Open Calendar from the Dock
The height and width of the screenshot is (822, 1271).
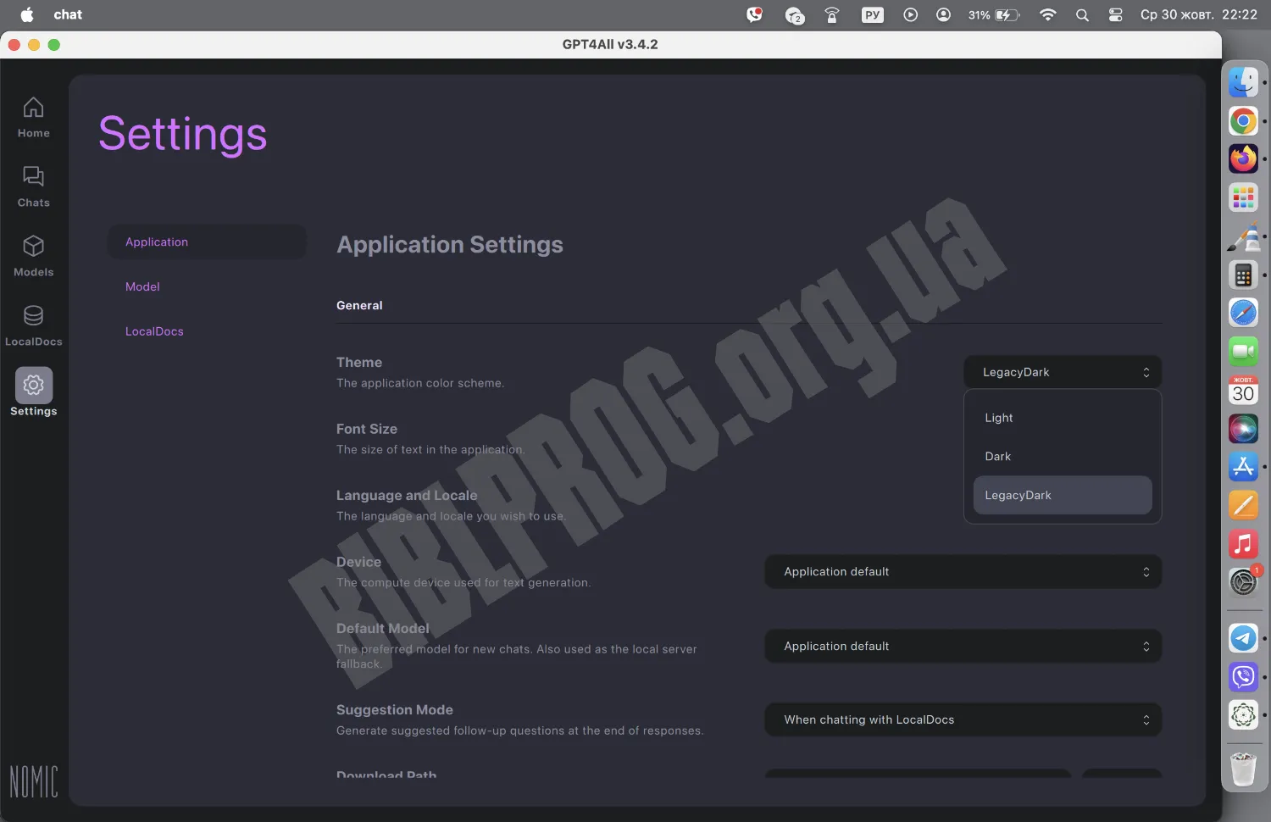point(1243,390)
